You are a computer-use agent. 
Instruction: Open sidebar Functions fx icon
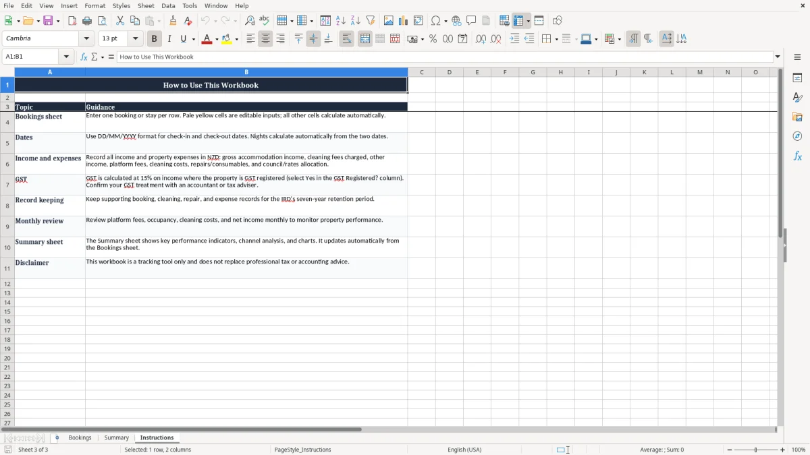[x=797, y=156]
